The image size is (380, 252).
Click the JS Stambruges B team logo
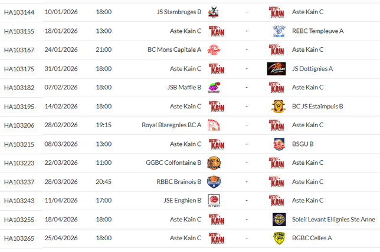[x=214, y=12]
